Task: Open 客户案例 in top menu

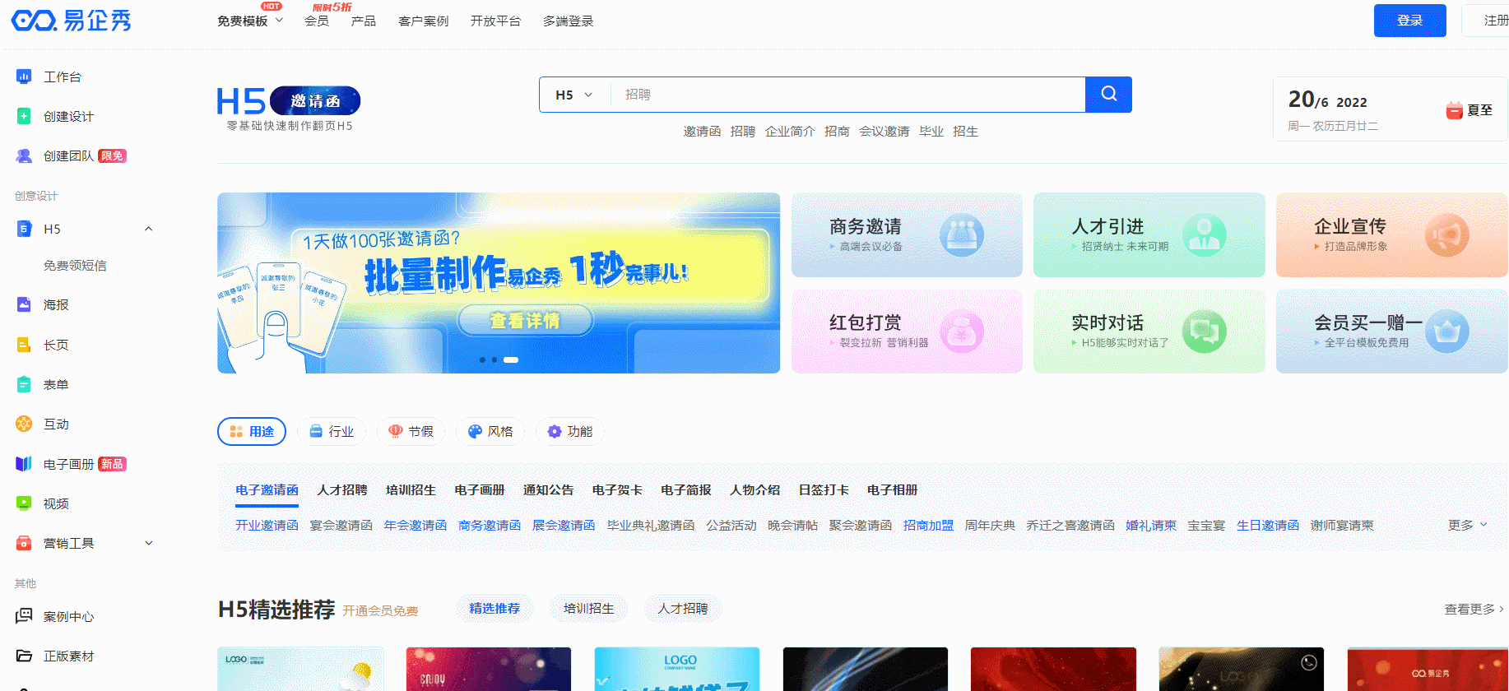Action: 423,21
